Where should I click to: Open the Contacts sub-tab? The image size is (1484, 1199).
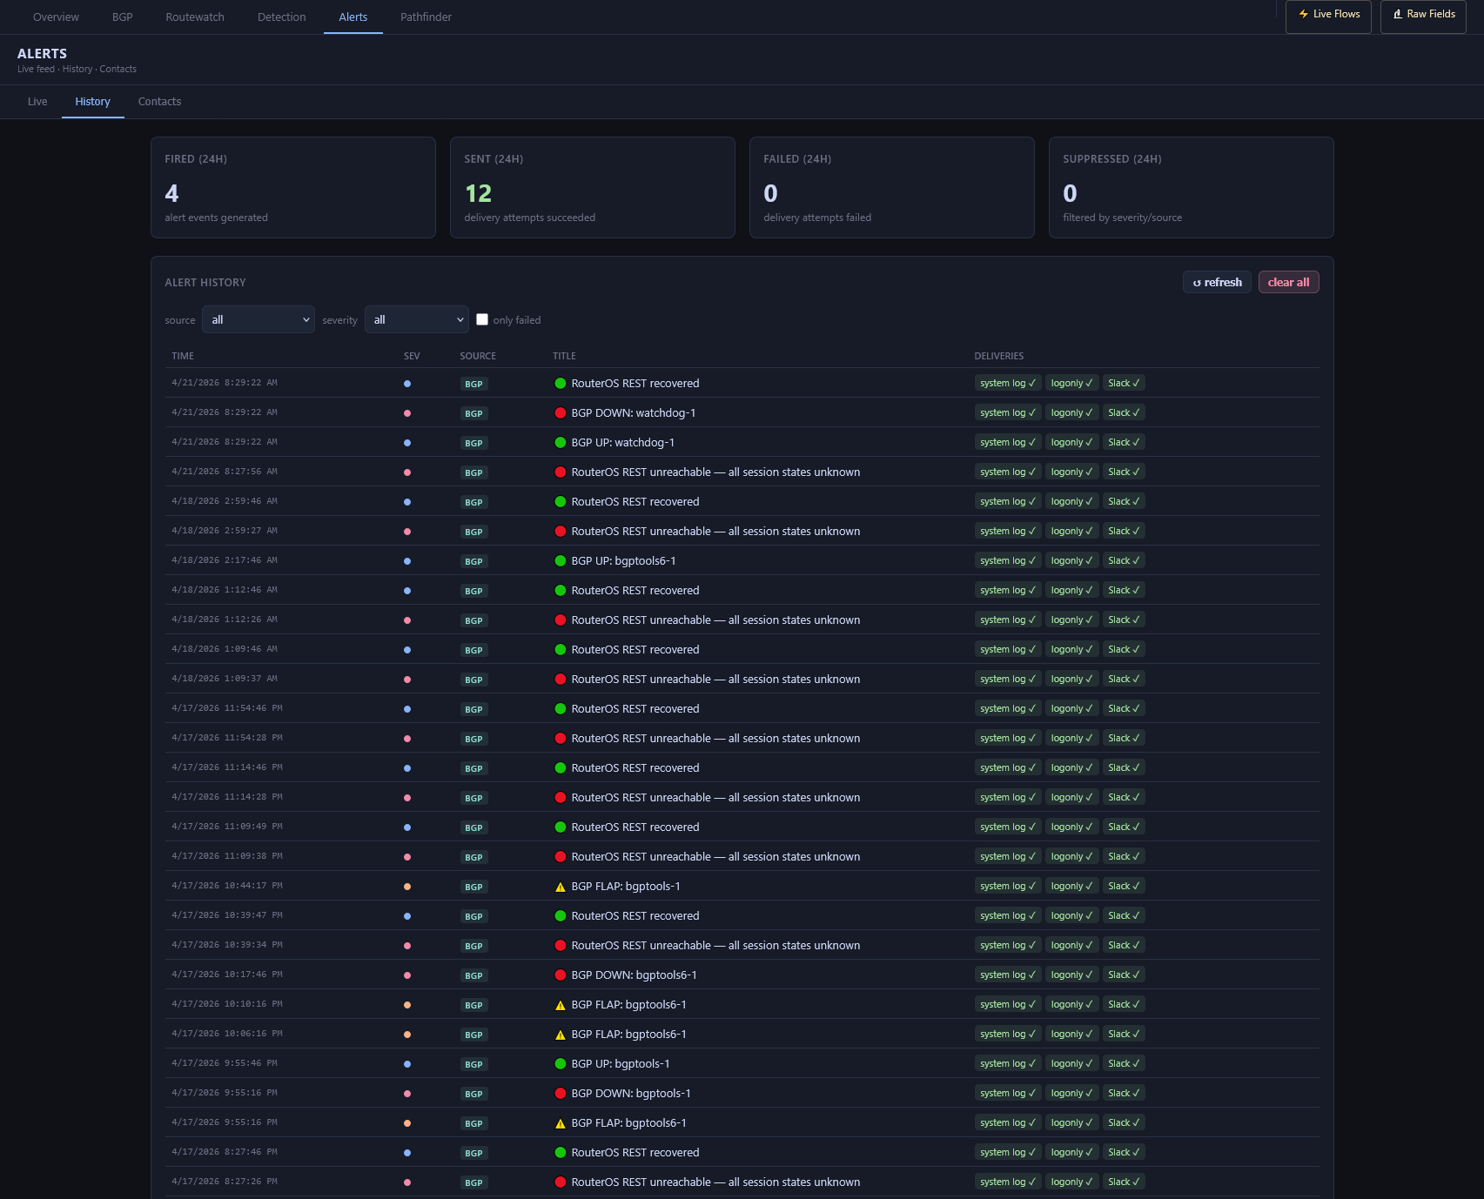tap(159, 102)
